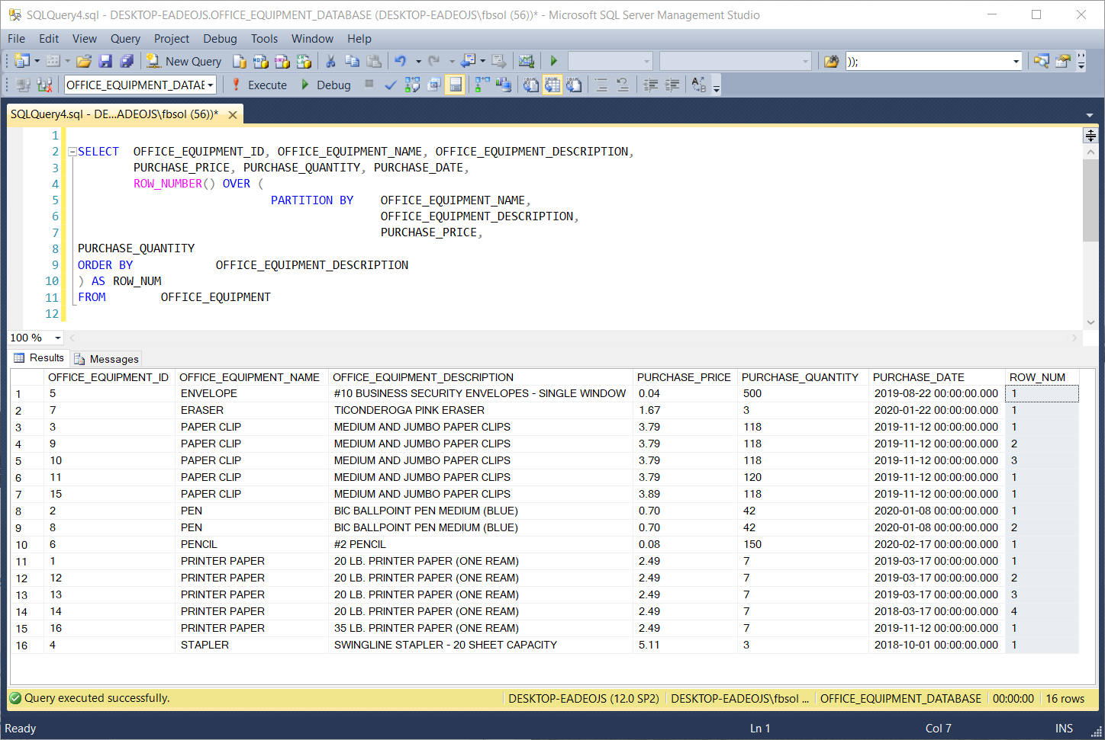The width and height of the screenshot is (1105, 740).
Task: Expand the find text combo box
Action: pos(1016,61)
